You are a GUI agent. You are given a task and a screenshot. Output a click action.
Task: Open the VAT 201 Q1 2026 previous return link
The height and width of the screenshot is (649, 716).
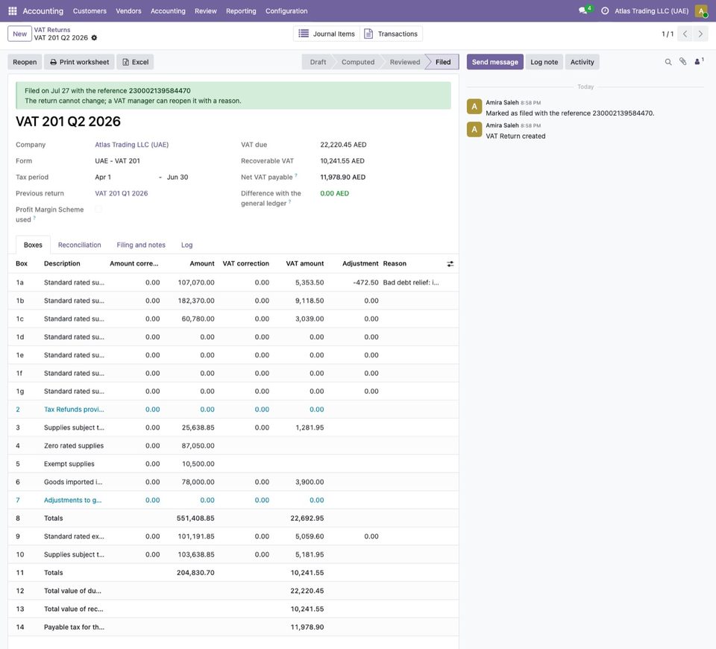coord(122,193)
